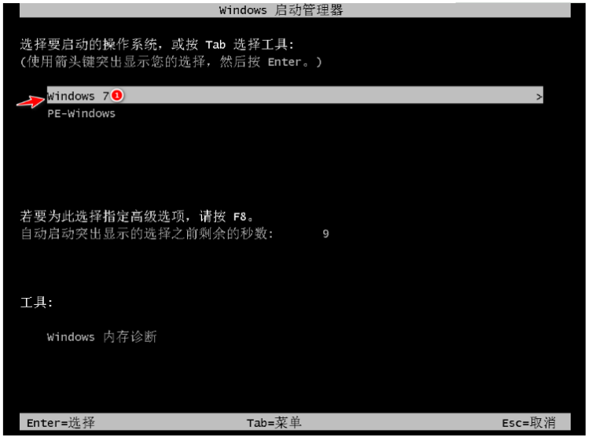The height and width of the screenshot is (437, 595).
Task: Click the 工具: section heading
Action: pos(36,303)
